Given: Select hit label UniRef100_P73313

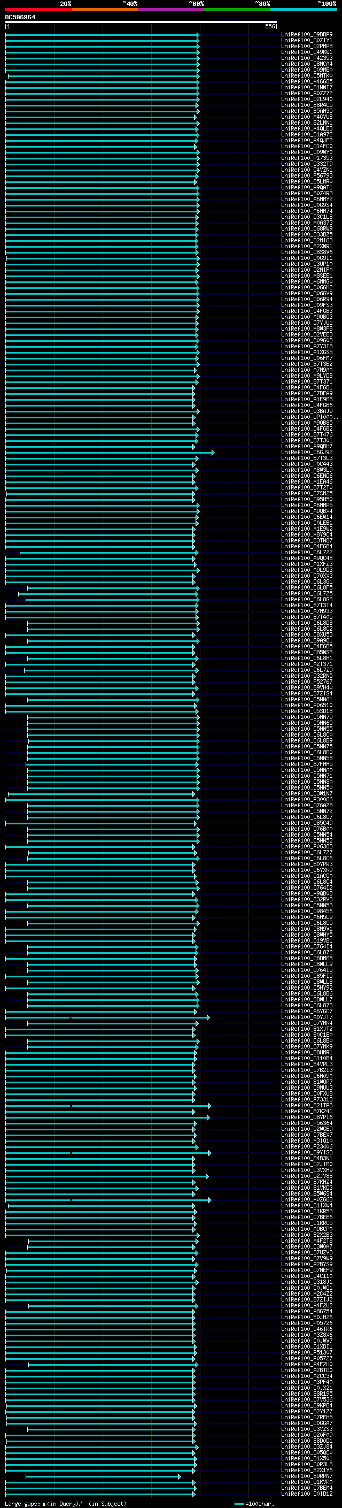Looking at the screenshot, I should [307, 1099].
